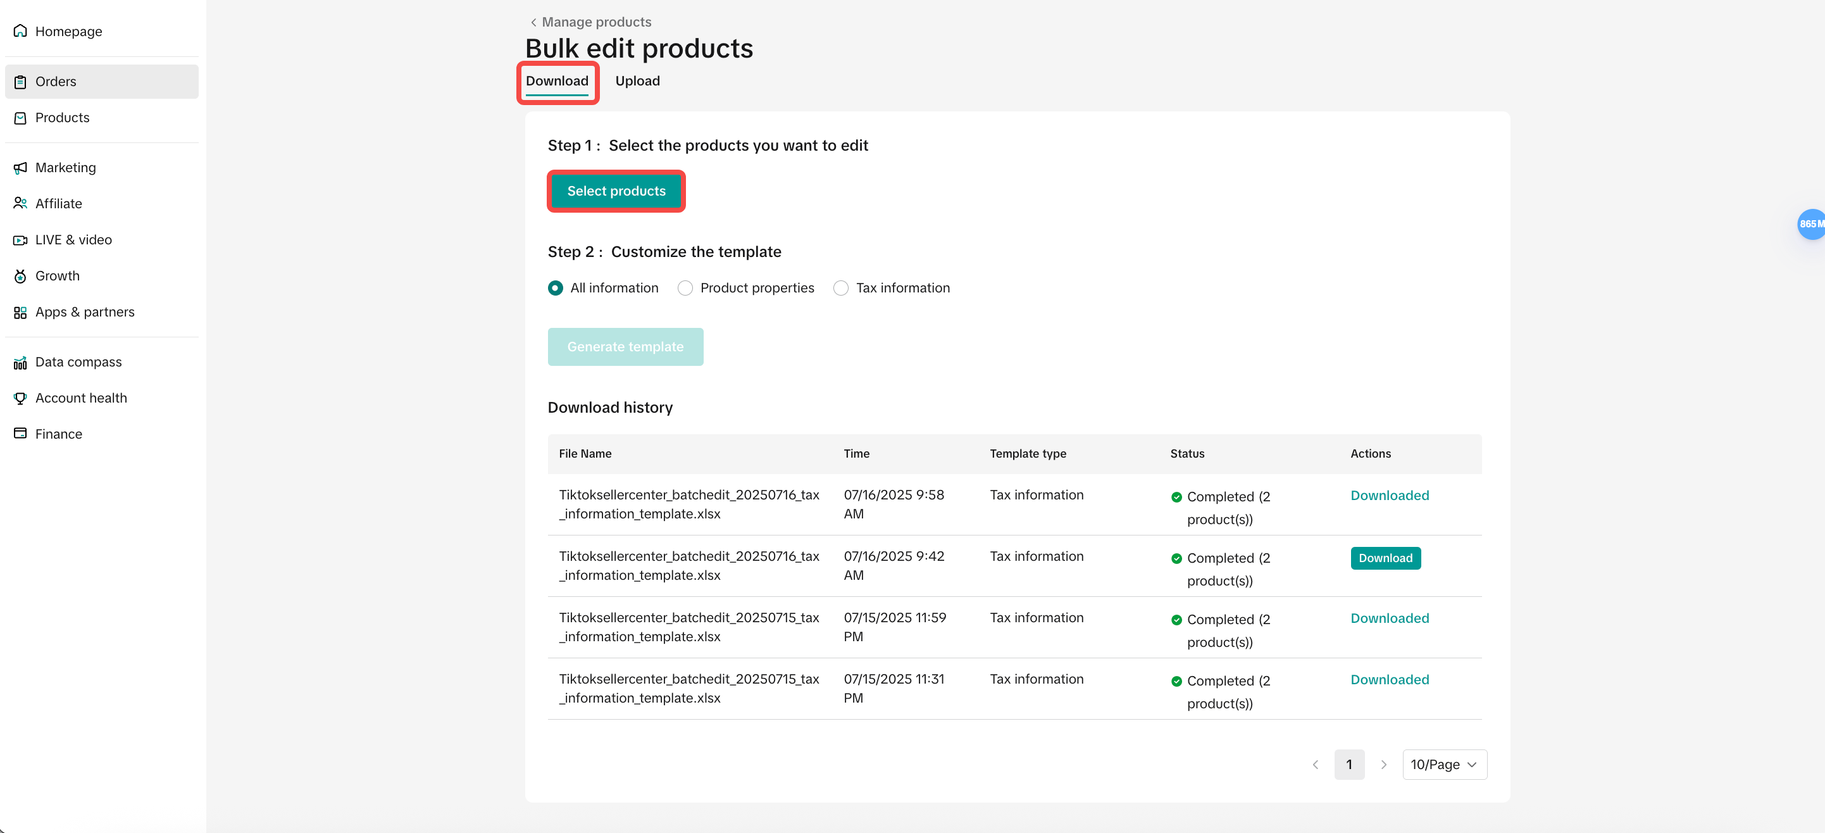
Task: Click the Data compass chart icon
Action: coord(20,362)
